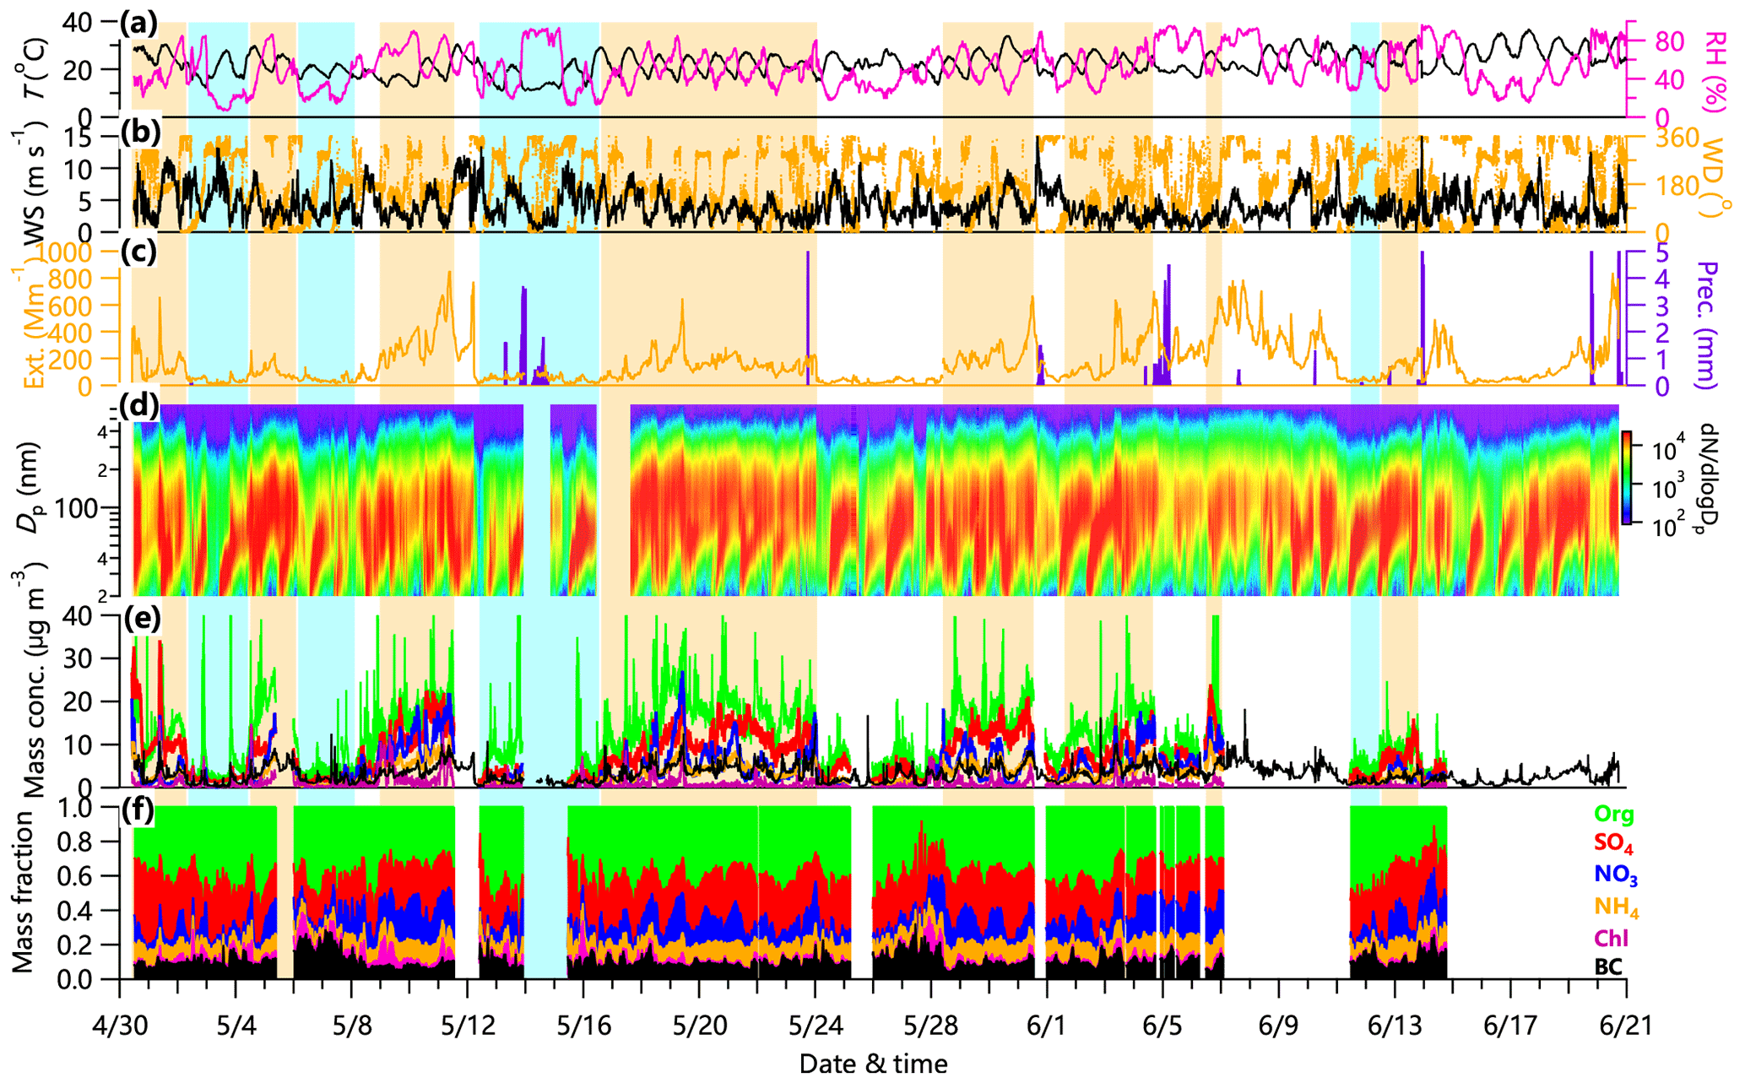Click the 5/20 date tick label
This screenshot has height=1083, width=1745.
click(701, 1026)
